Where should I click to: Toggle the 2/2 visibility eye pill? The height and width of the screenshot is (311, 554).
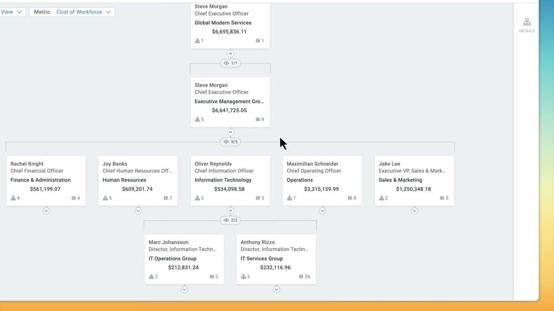click(x=230, y=220)
